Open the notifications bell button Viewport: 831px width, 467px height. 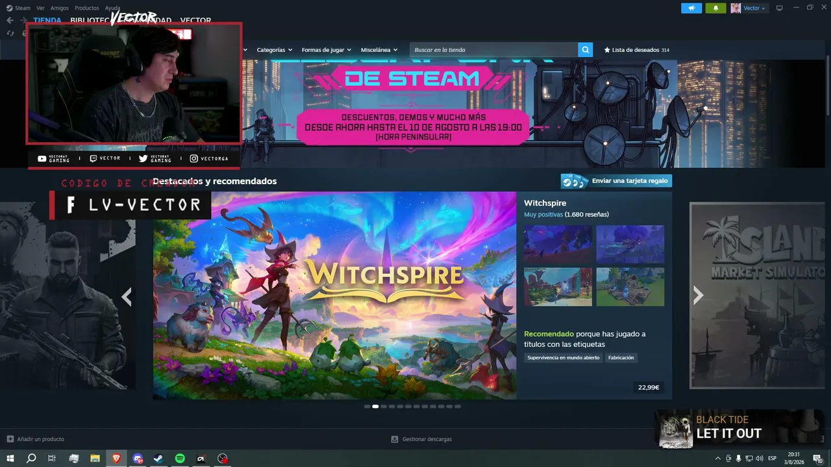point(715,8)
